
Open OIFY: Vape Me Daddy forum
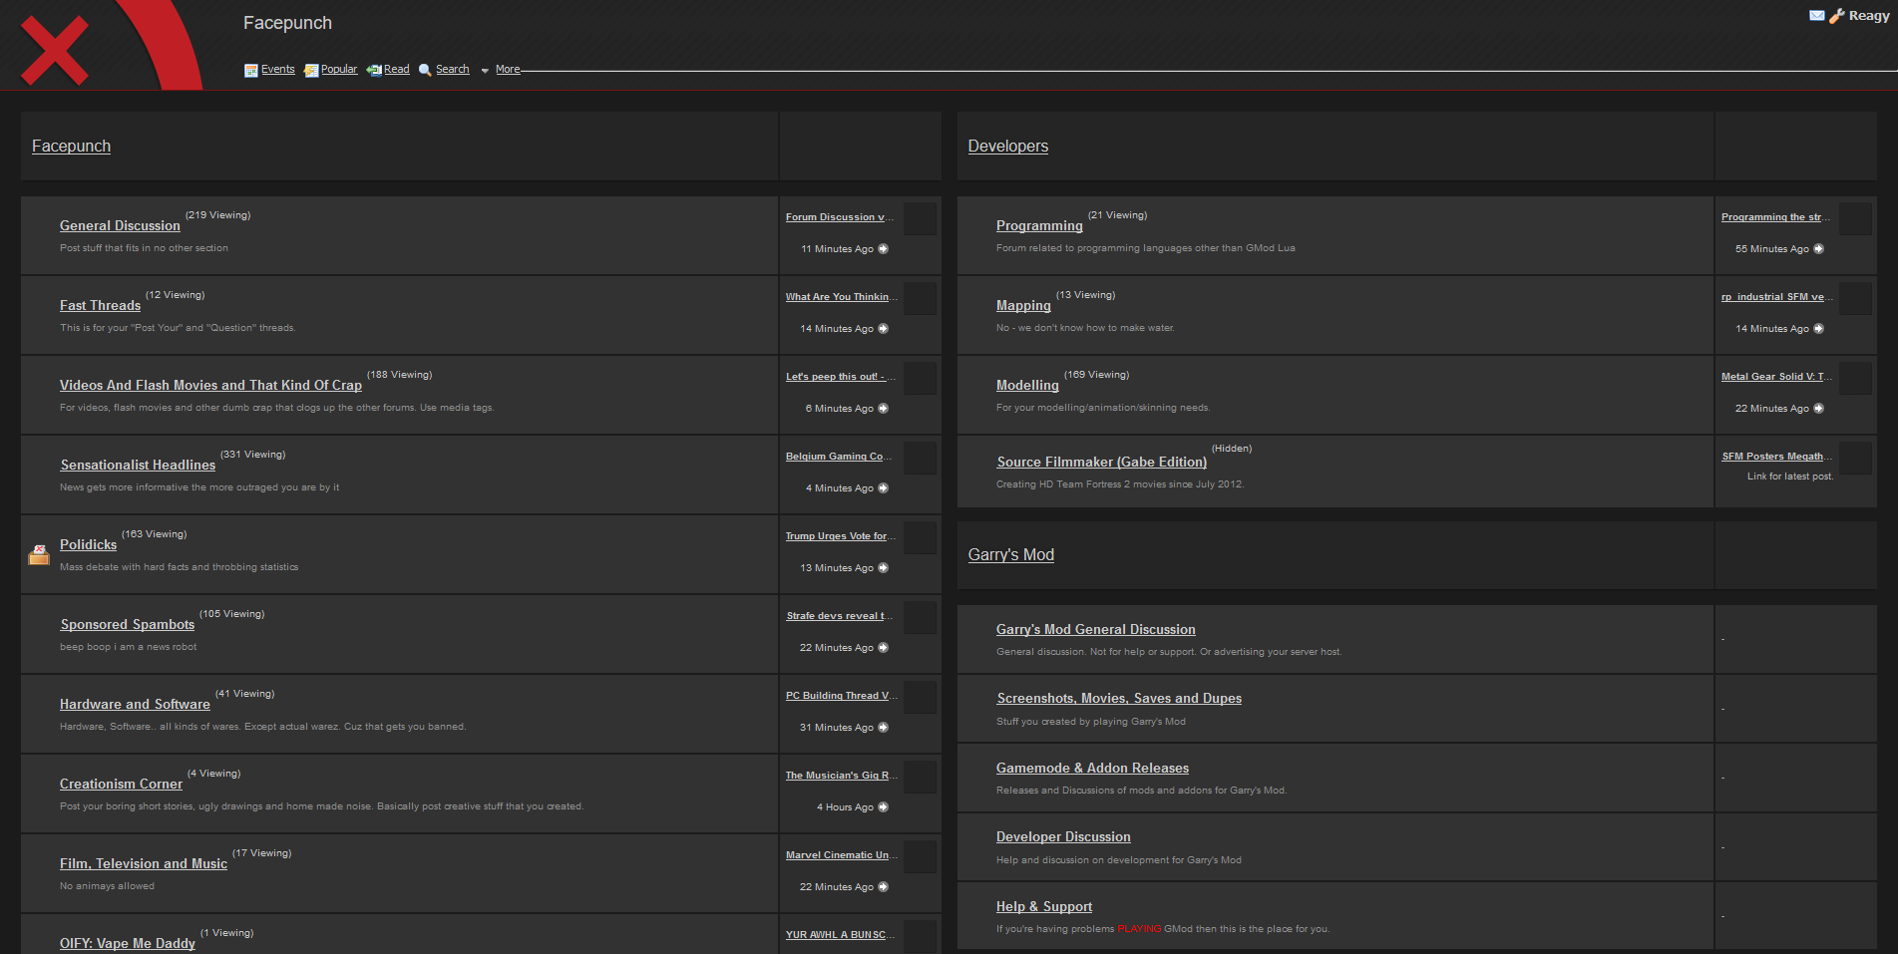[x=128, y=943]
